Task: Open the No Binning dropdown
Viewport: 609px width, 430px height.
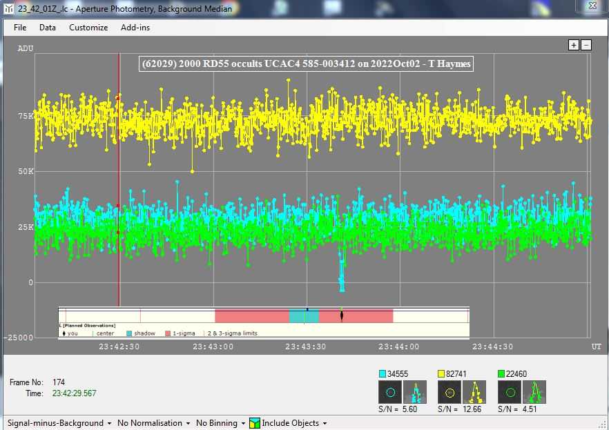Action: pyautogui.click(x=220, y=423)
